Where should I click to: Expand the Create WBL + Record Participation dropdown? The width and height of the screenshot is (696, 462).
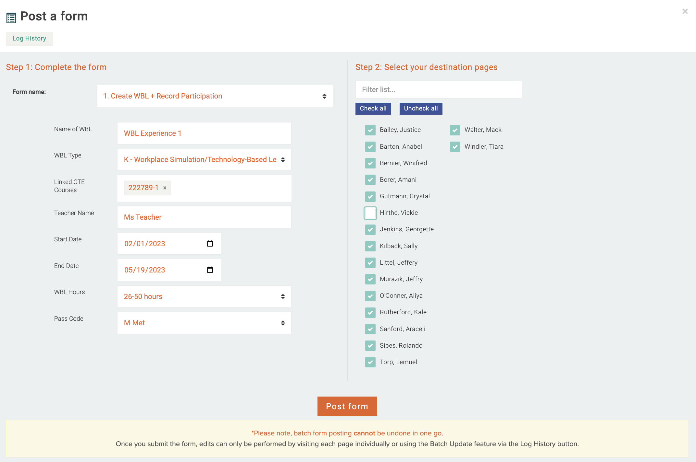[x=215, y=96]
